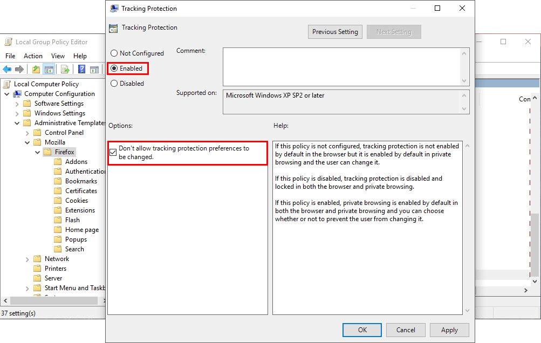
Task: Uncheck Don't allow tracking protection preferences checkbox
Action: 113,153
